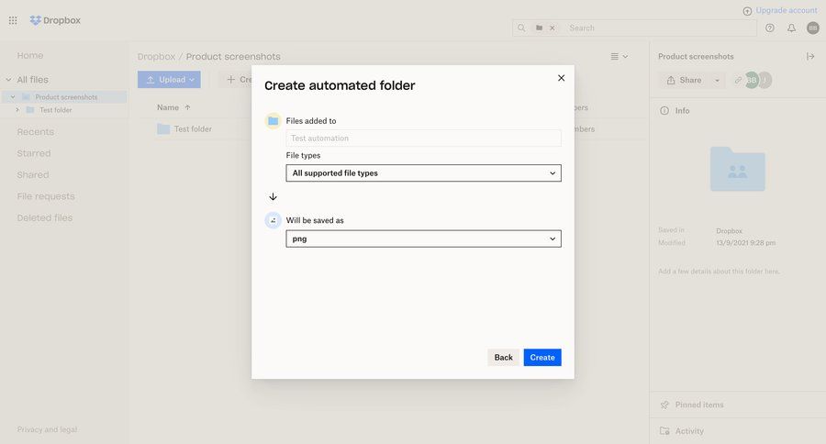Remove the folder filter with the X icon
Image resolution: width=826 pixels, height=444 pixels.
click(x=553, y=28)
